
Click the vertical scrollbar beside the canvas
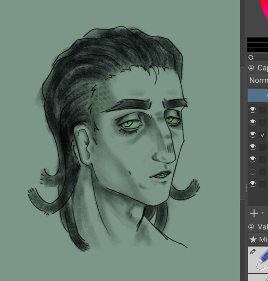[242, 133]
